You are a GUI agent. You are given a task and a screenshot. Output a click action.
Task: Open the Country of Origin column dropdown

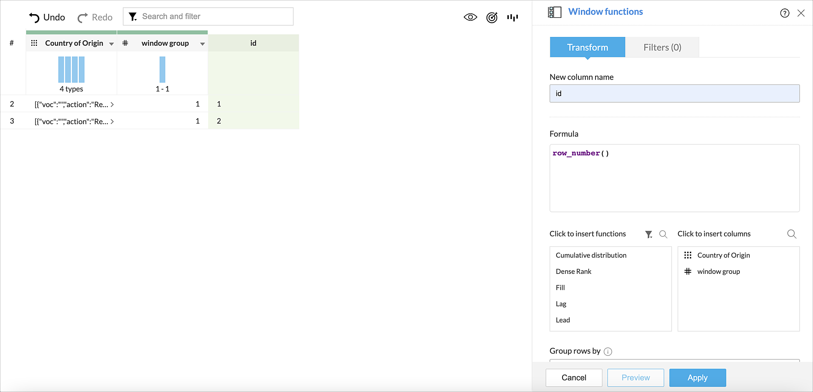[x=111, y=43]
